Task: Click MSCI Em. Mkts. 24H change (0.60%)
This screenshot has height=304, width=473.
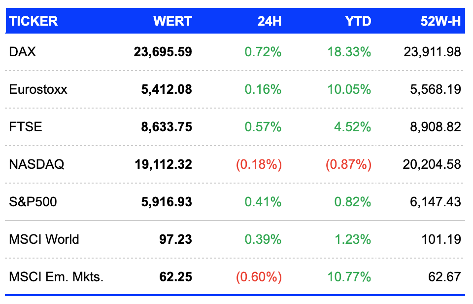Action: pos(259,277)
